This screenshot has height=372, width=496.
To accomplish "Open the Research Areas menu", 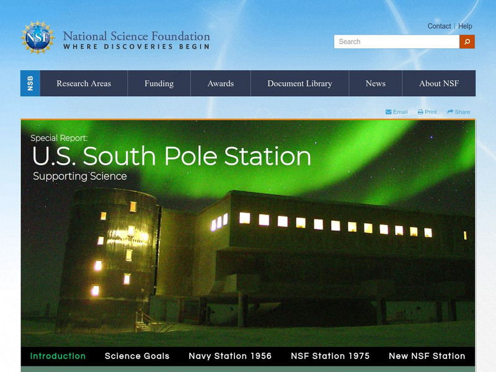I will (84, 84).
